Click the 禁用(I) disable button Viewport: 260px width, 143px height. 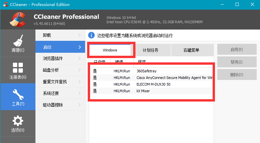(x=237, y=62)
